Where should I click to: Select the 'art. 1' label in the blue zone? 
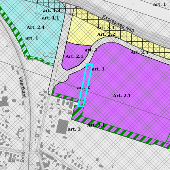point(32,38)
